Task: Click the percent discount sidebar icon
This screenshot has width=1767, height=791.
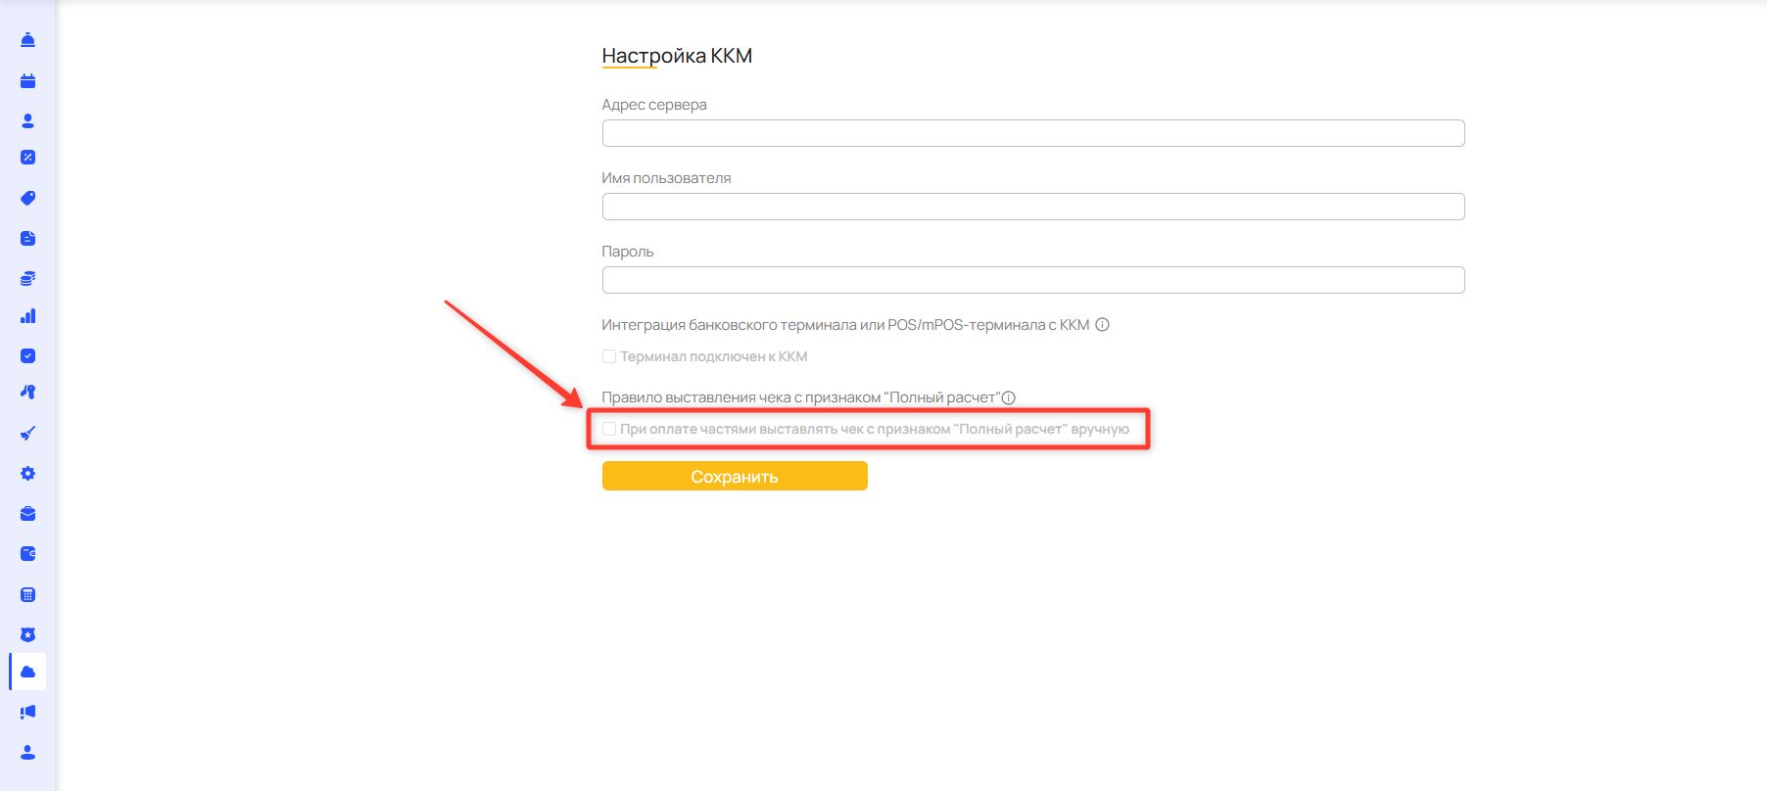Action: click(27, 158)
